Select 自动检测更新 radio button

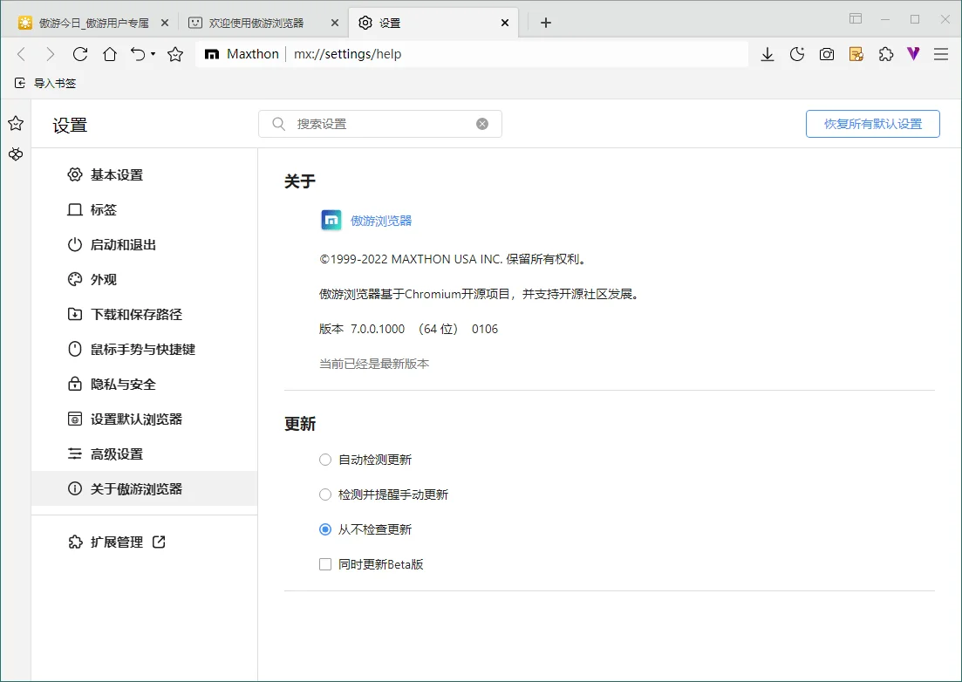click(324, 460)
